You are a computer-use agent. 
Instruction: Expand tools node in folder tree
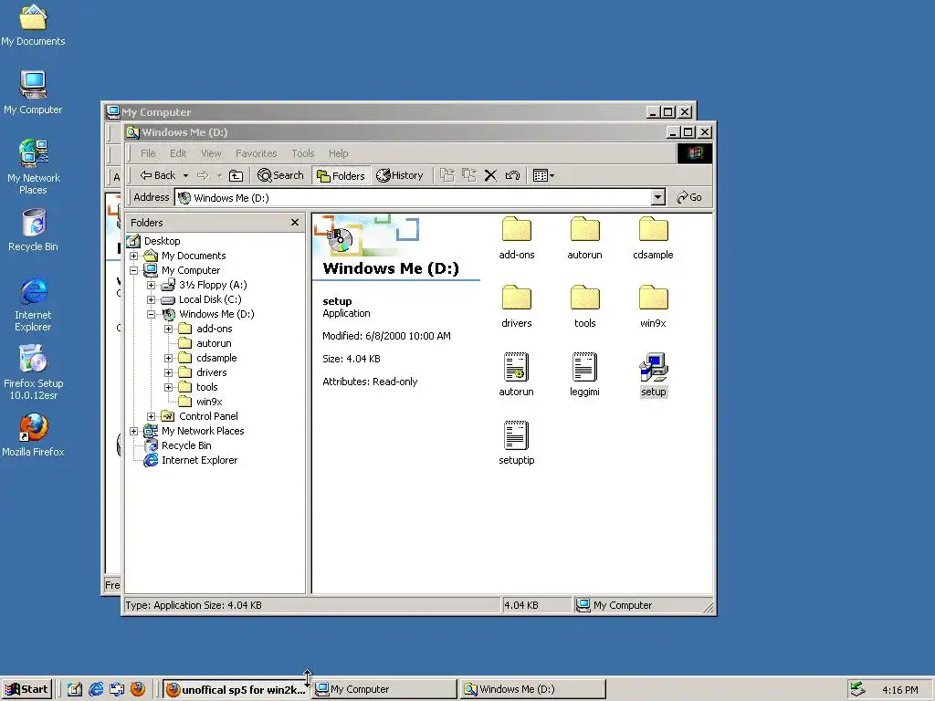point(168,387)
